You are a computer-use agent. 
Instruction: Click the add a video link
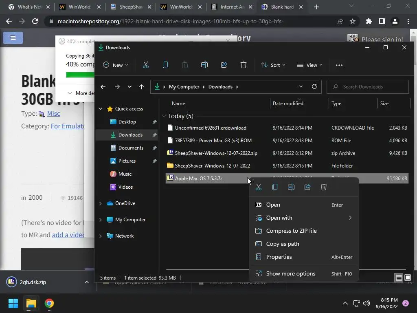tap(68, 235)
